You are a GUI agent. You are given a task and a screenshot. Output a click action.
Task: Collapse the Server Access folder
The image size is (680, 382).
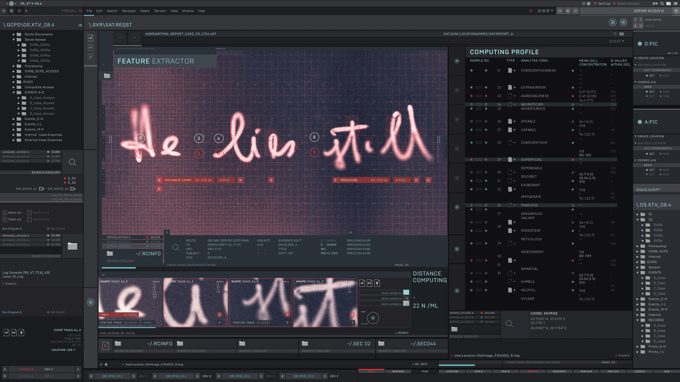point(14,40)
